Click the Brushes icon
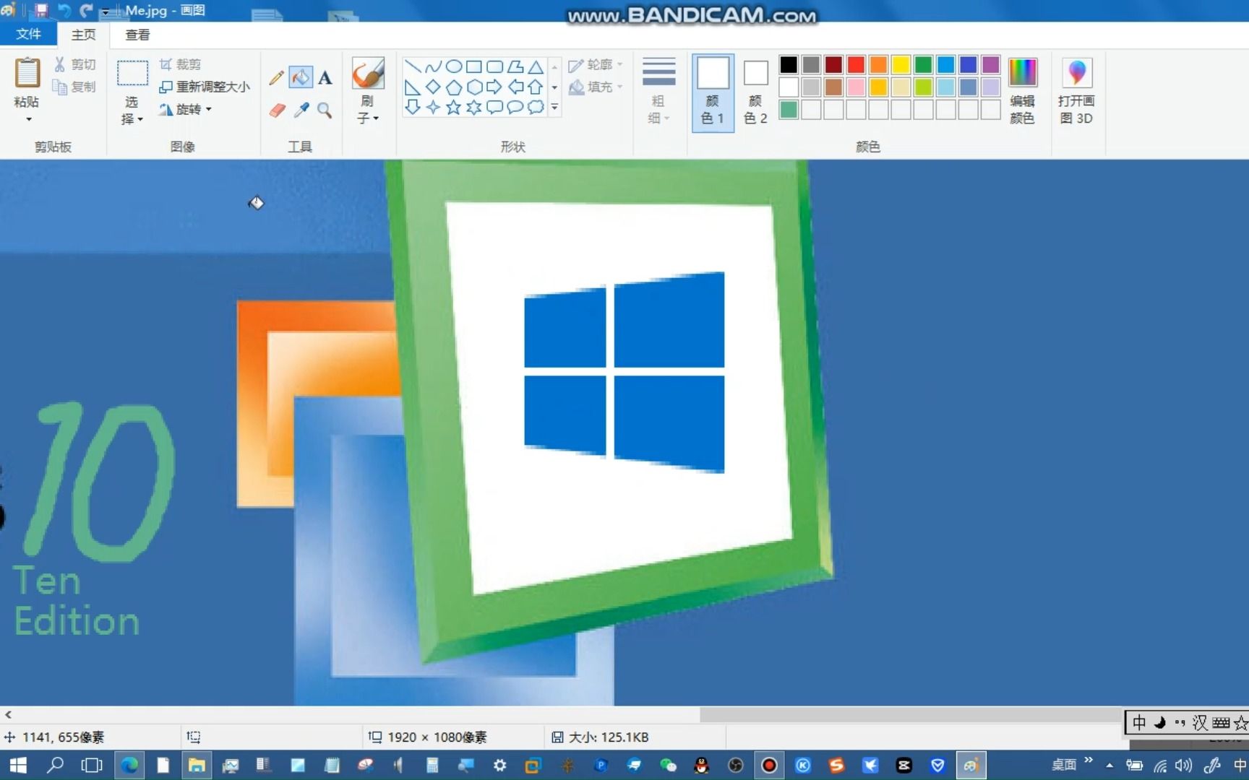 (x=368, y=73)
